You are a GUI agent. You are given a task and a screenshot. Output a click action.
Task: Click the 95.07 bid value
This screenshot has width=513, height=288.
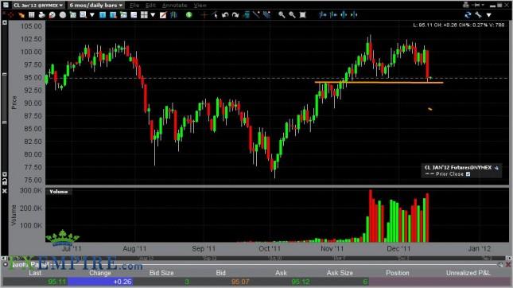click(x=240, y=282)
